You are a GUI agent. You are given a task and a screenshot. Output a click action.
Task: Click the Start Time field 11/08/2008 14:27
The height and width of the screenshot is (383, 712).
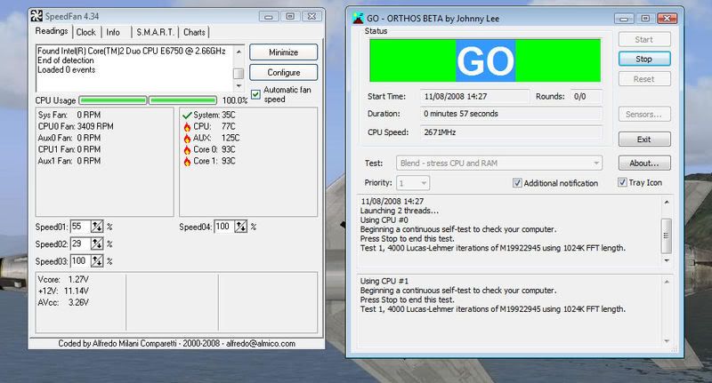(475, 97)
